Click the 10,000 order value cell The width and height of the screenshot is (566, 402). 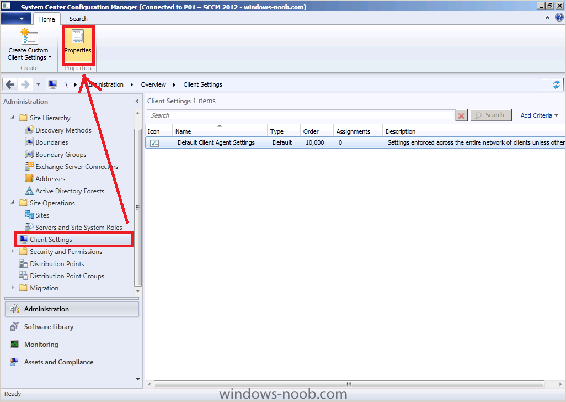pyautogui.click(x=315, y=142)
